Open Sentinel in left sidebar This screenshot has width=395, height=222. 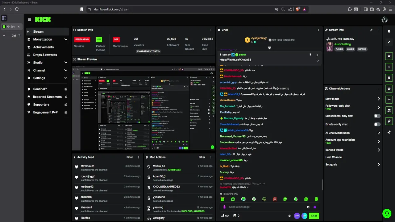[x=47, y=89]
